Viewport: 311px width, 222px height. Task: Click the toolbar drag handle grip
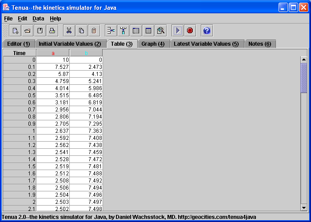(x=5, y=31)
